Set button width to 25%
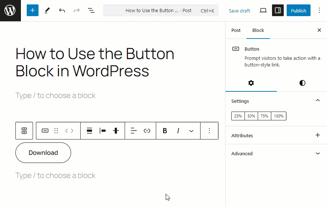The image size is (327, 207). tap(238, 116)
